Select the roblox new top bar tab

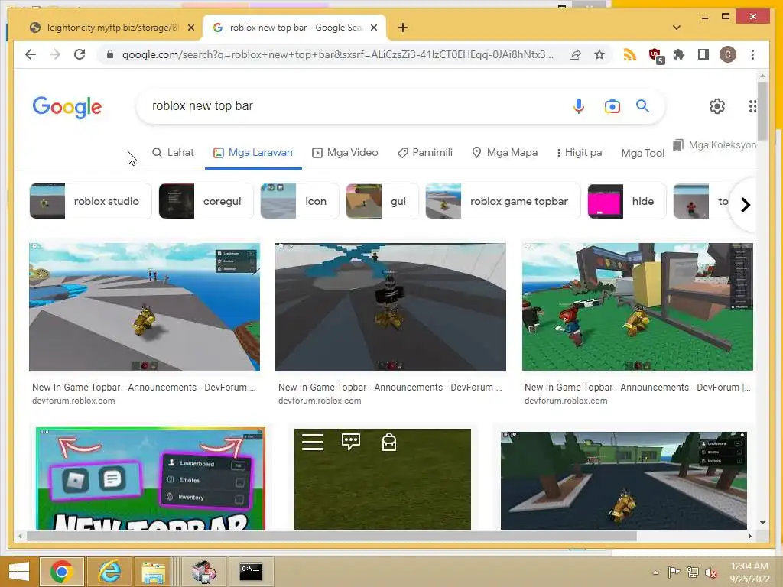pyautogui.click(x=294, y=28)
